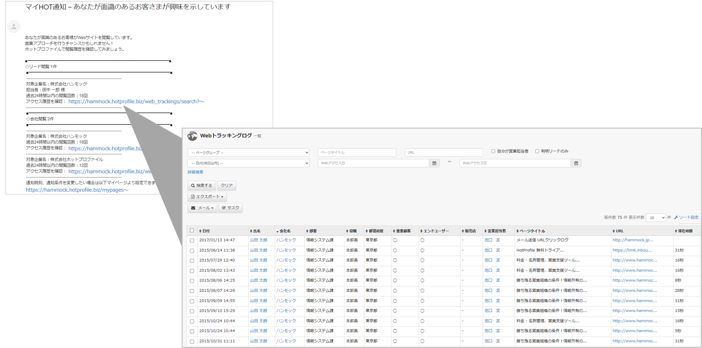Open ハンモック company in the 2015/10/31 row

[286, 341]
